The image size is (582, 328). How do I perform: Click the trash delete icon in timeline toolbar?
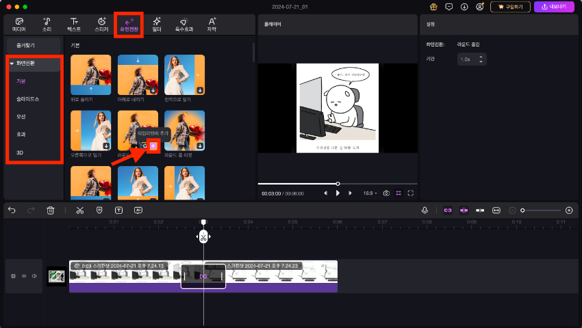[x=51, y=210]
